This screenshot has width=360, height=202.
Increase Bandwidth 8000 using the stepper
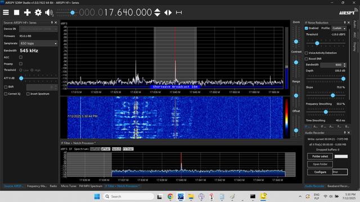click(x=344, y=64)
